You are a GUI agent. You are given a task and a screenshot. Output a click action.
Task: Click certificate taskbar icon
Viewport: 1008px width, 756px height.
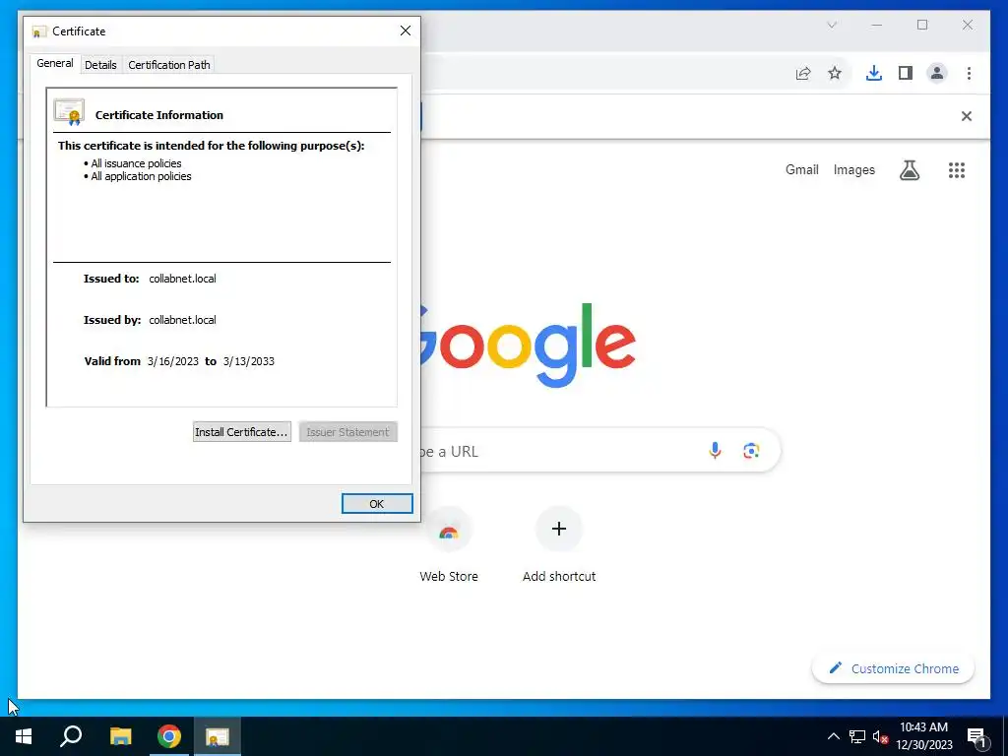218,736
